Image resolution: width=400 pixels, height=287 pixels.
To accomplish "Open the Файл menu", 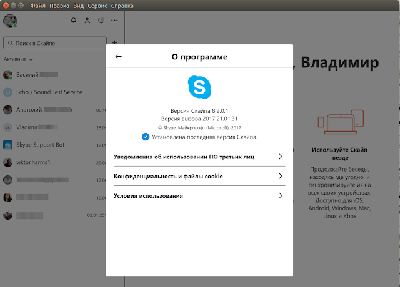I will [37, 6].
